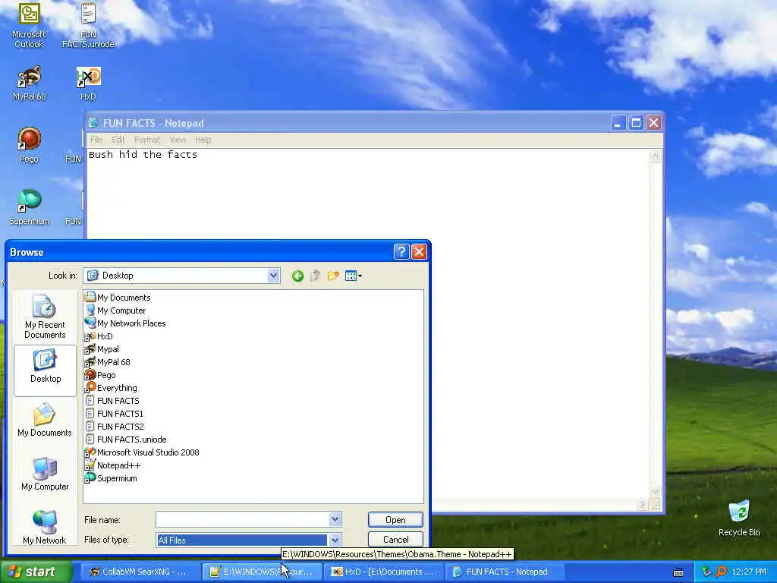Select Pego in the file list
This screenshot has height=583, width=777.
100,375
